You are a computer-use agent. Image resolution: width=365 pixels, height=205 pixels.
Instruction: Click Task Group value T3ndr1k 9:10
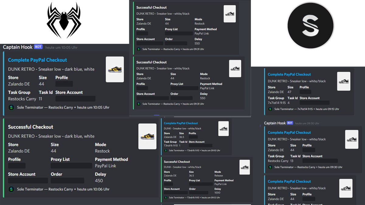tap(170, 145)
